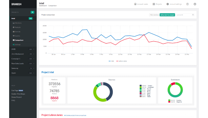
Task: Open the Sources menu item
Action: (16, 32)
